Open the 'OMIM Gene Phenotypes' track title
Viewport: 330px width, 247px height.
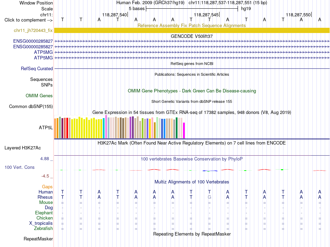pos(192,91)
